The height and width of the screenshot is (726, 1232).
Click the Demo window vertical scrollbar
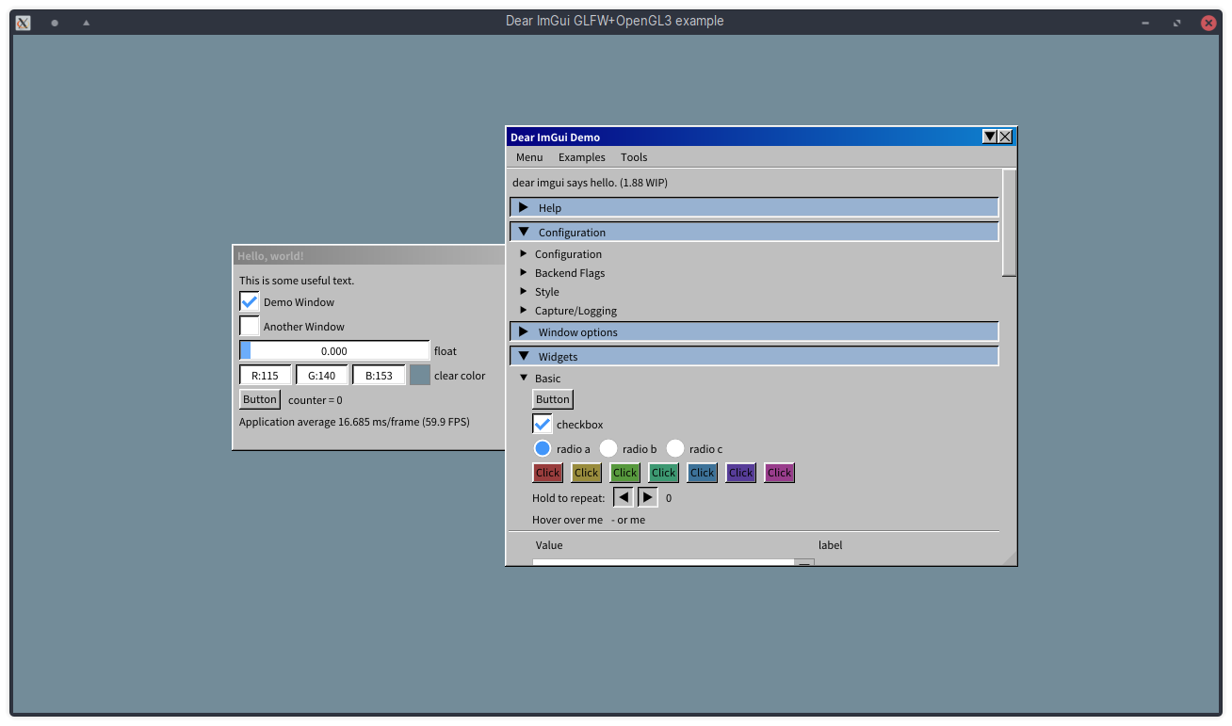tap(1009, 223)
